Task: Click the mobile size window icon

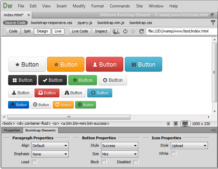Action: click(x=168, y=124)
